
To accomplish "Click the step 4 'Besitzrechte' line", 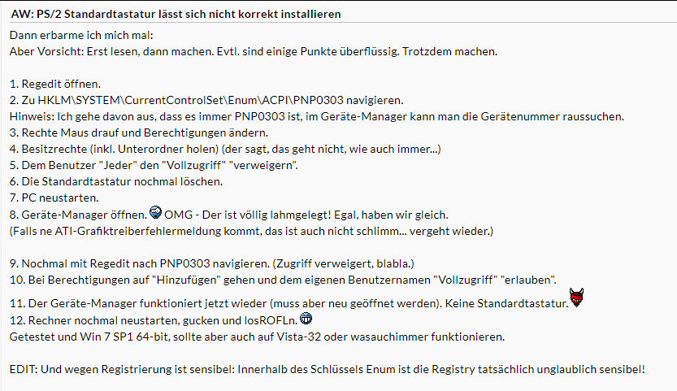I will click(x=225, y=149).
